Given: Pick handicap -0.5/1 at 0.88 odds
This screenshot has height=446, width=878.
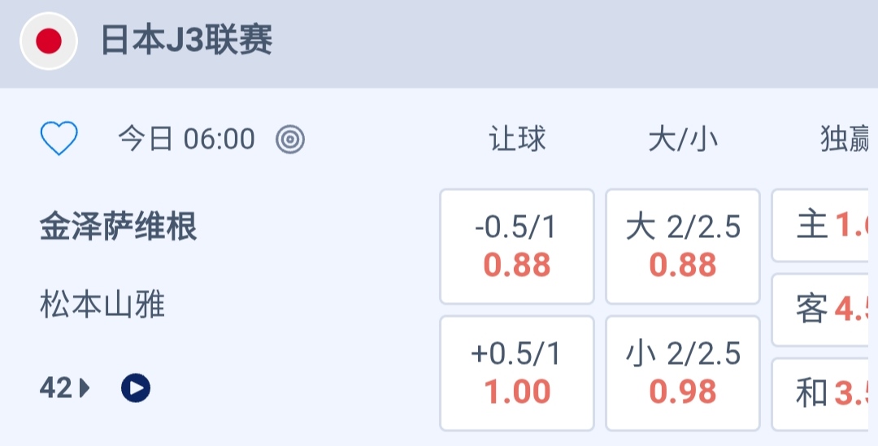Looking at the screenshot, I should 517,246.
